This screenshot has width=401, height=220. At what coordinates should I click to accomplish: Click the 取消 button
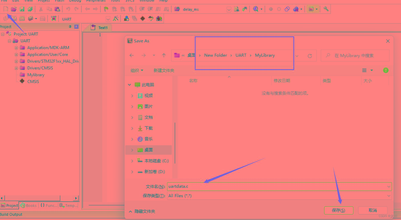click(373, 210)
